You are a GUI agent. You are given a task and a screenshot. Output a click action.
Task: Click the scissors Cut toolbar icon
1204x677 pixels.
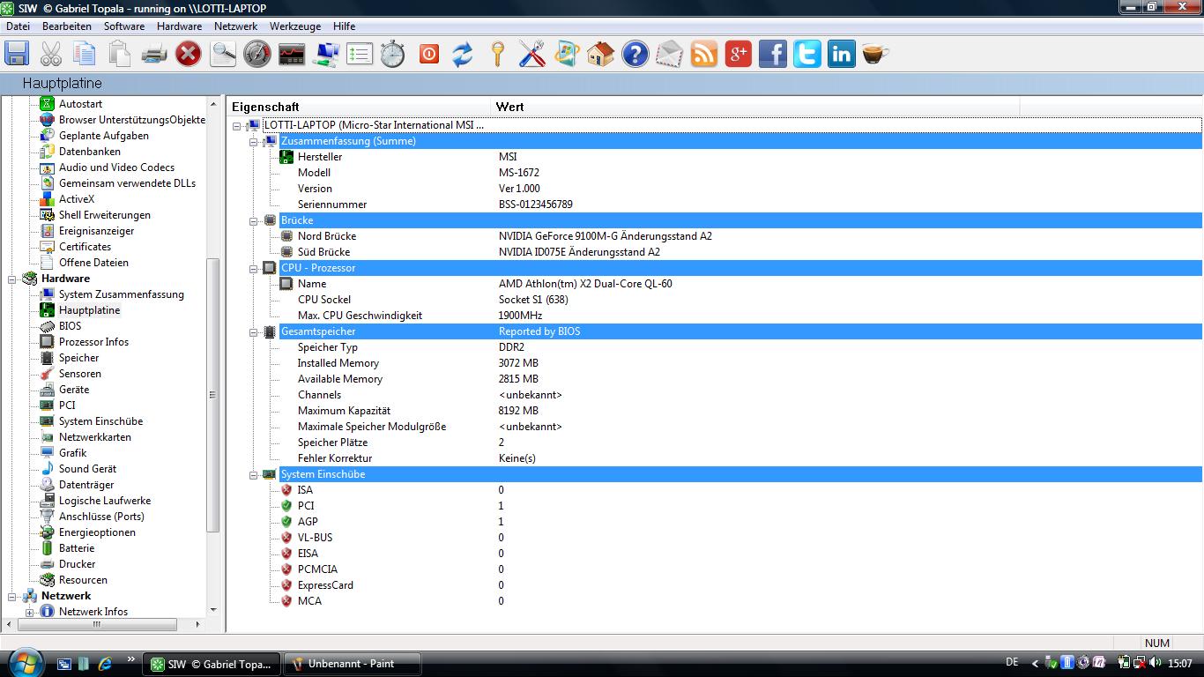click(51, 54)
